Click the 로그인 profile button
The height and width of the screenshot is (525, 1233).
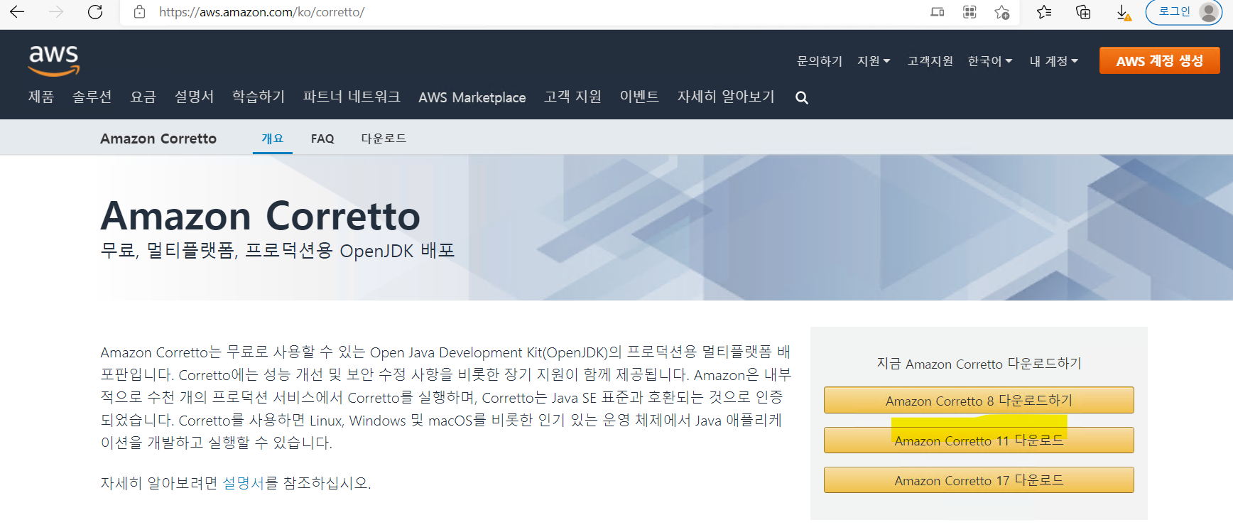pyautogui.click(x=1183, y=12)
